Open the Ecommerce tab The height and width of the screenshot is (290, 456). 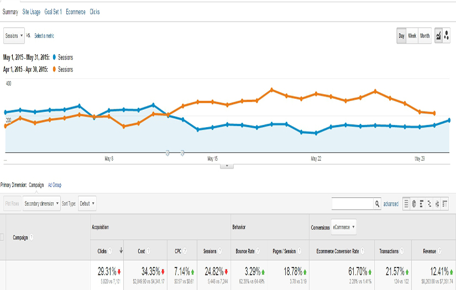click(x=75, y=12)
